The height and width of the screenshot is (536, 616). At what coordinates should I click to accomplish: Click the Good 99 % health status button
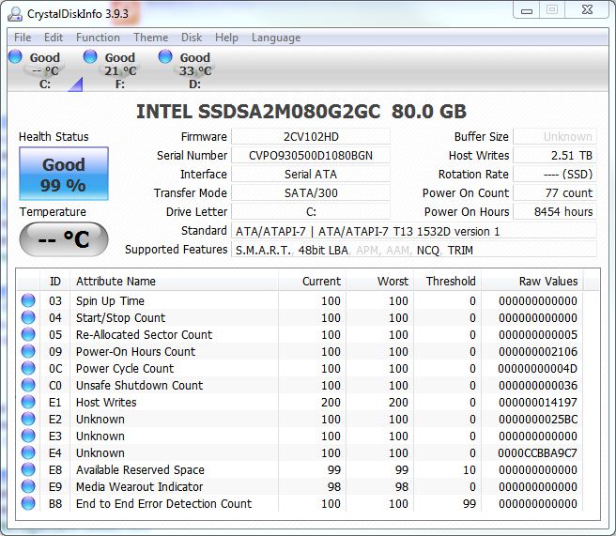coord(64,174)
